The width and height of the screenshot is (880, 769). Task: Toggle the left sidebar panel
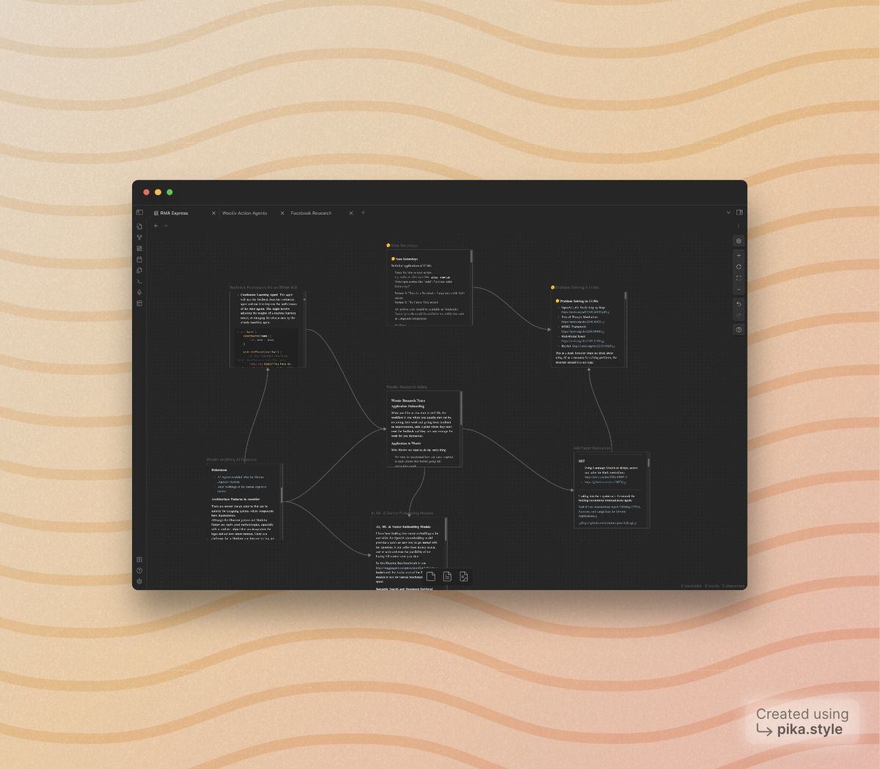pos(139,213)
